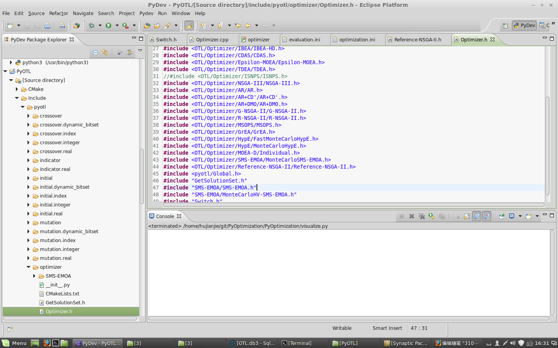Open Package Explorer view menu triangle
This screenshot has width=558, height=348.
pyautogui.click(x=140, y=51)
